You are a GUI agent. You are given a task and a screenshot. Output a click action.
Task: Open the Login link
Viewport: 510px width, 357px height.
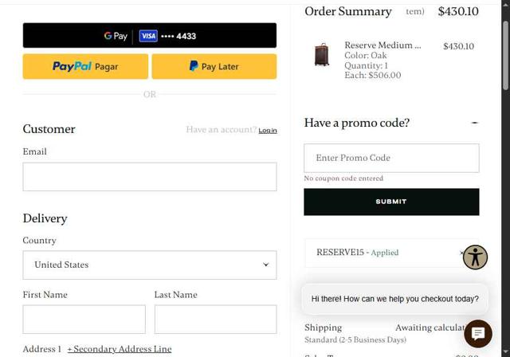coord(268,131)
